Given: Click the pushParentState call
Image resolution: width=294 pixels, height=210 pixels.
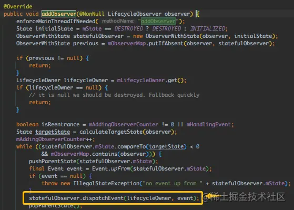Looking at the screenshot, I should pyautogui.click(x=53, y=162).
